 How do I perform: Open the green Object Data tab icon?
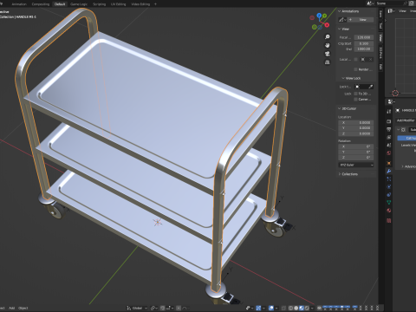point(389,202)
